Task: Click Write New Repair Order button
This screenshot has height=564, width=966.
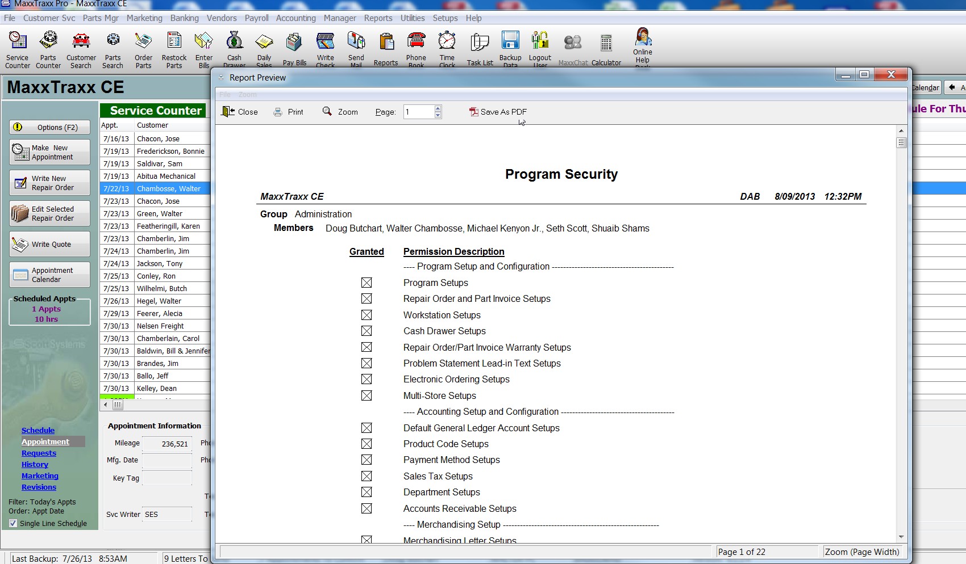Action: [x=50, y=183]
